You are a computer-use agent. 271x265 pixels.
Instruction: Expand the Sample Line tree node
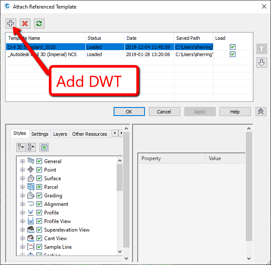(22, 247)
